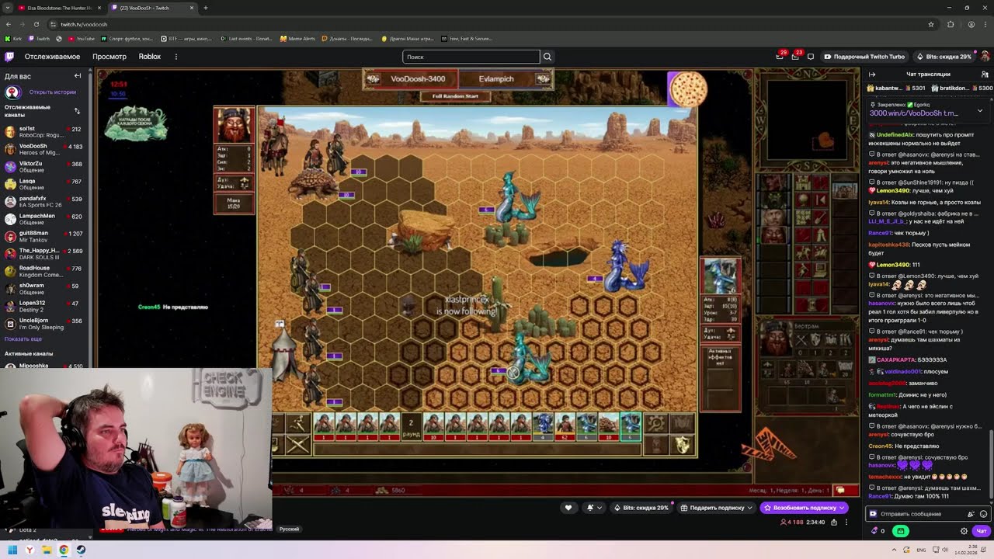Image resolution: width=994 pixels, height=559 pixels.
Task: Open Prime loot notifications icon with badge 29
Action: pos(780,56)
